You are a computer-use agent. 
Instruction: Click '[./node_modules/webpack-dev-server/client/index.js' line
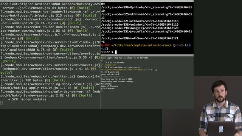point(50,42)
